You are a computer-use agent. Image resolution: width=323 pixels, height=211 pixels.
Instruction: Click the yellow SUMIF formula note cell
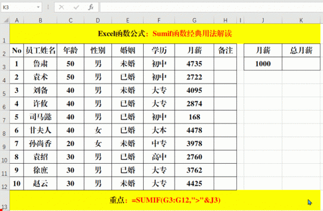(x=165, y=200)
